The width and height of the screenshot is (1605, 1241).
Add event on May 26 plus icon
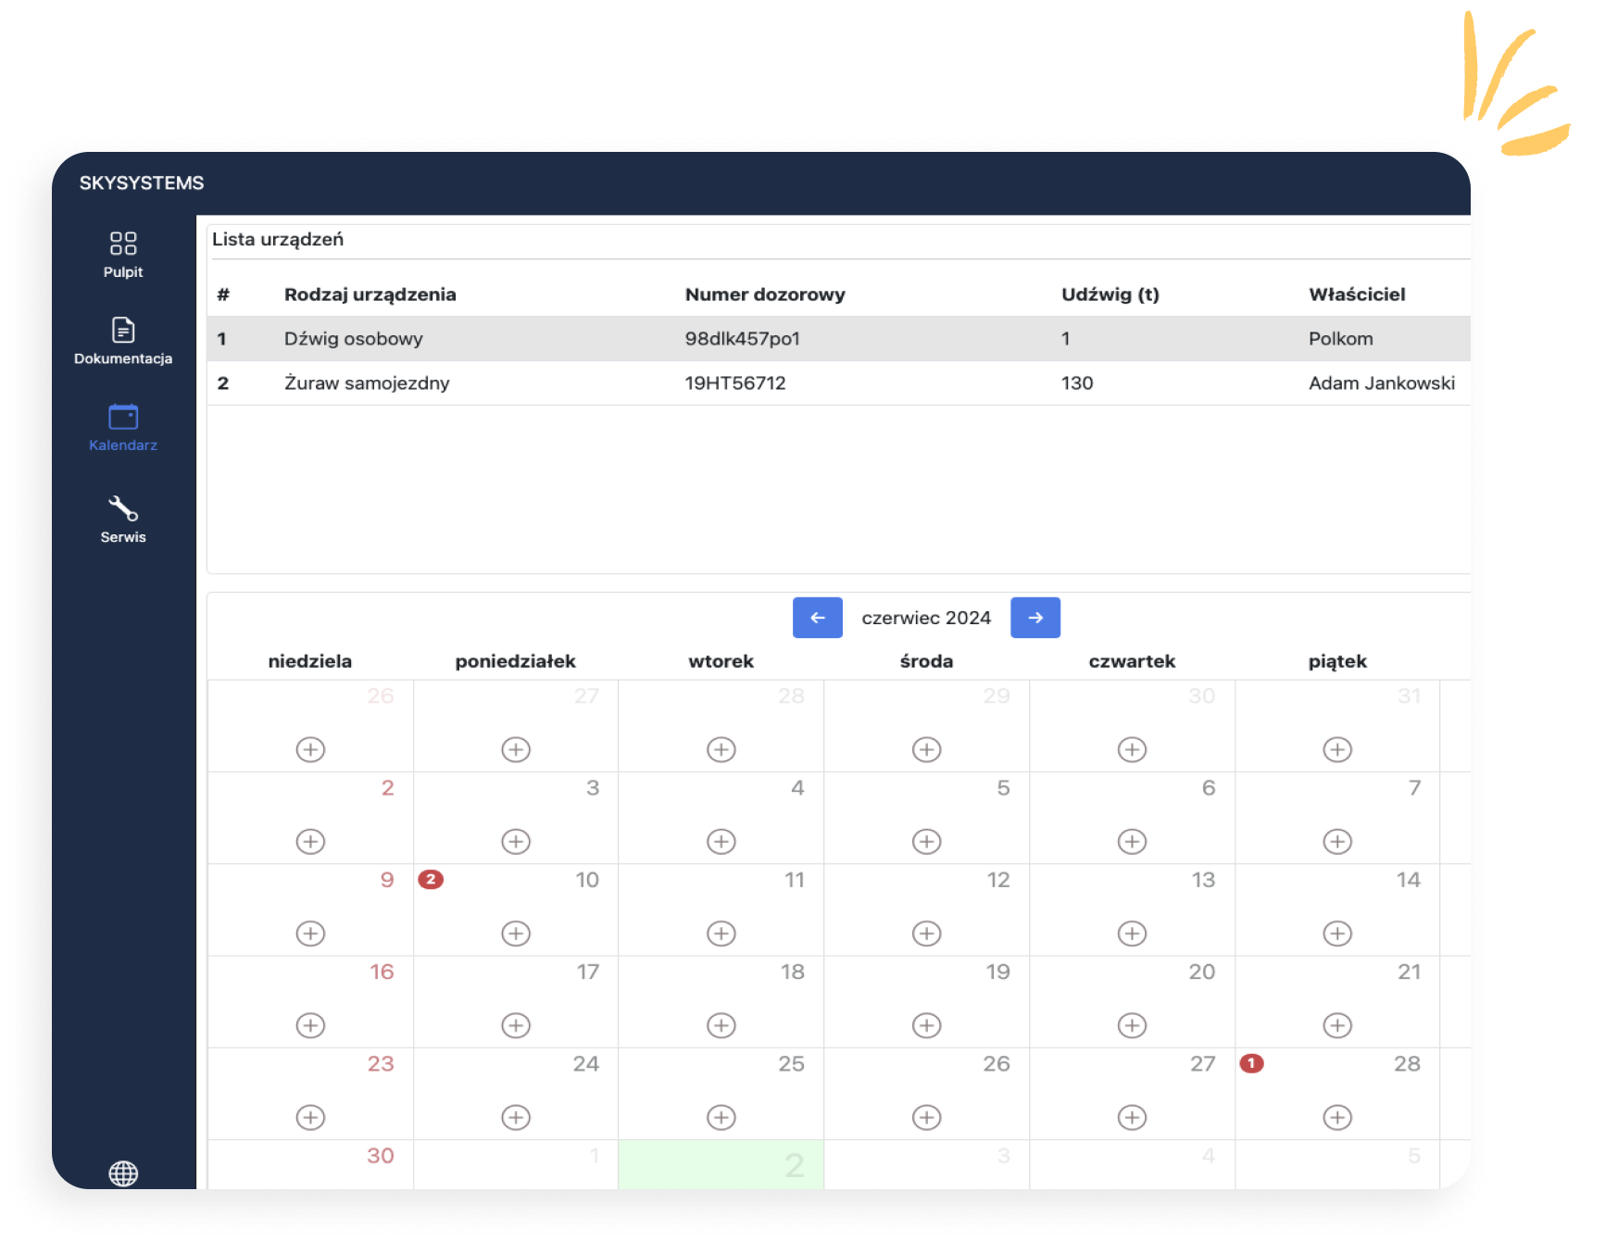310,749
